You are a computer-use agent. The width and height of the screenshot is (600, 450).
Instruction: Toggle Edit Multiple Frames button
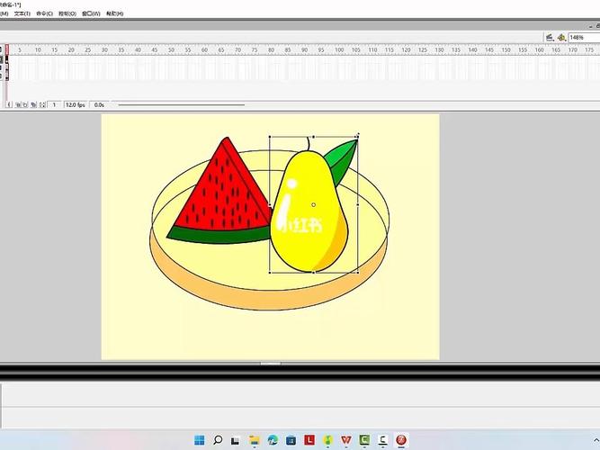pos(33,104)
